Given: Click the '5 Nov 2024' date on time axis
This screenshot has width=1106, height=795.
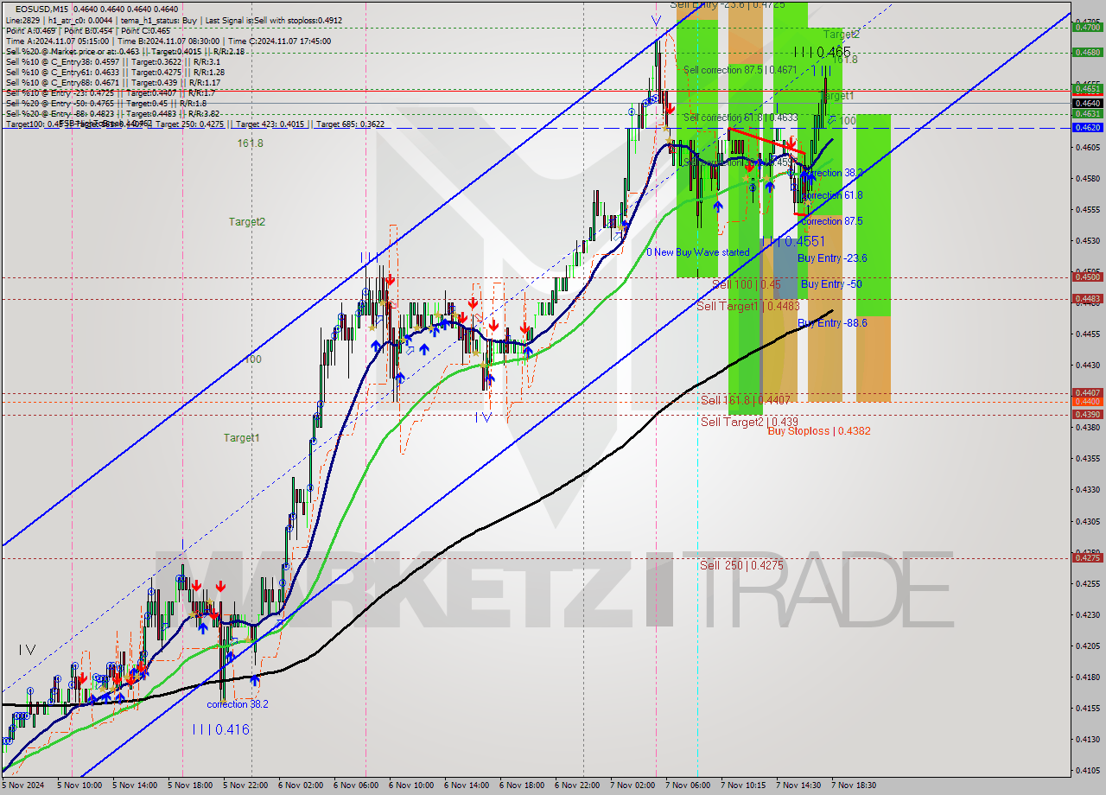Looking at the screenshot, I should click(24, 785).
